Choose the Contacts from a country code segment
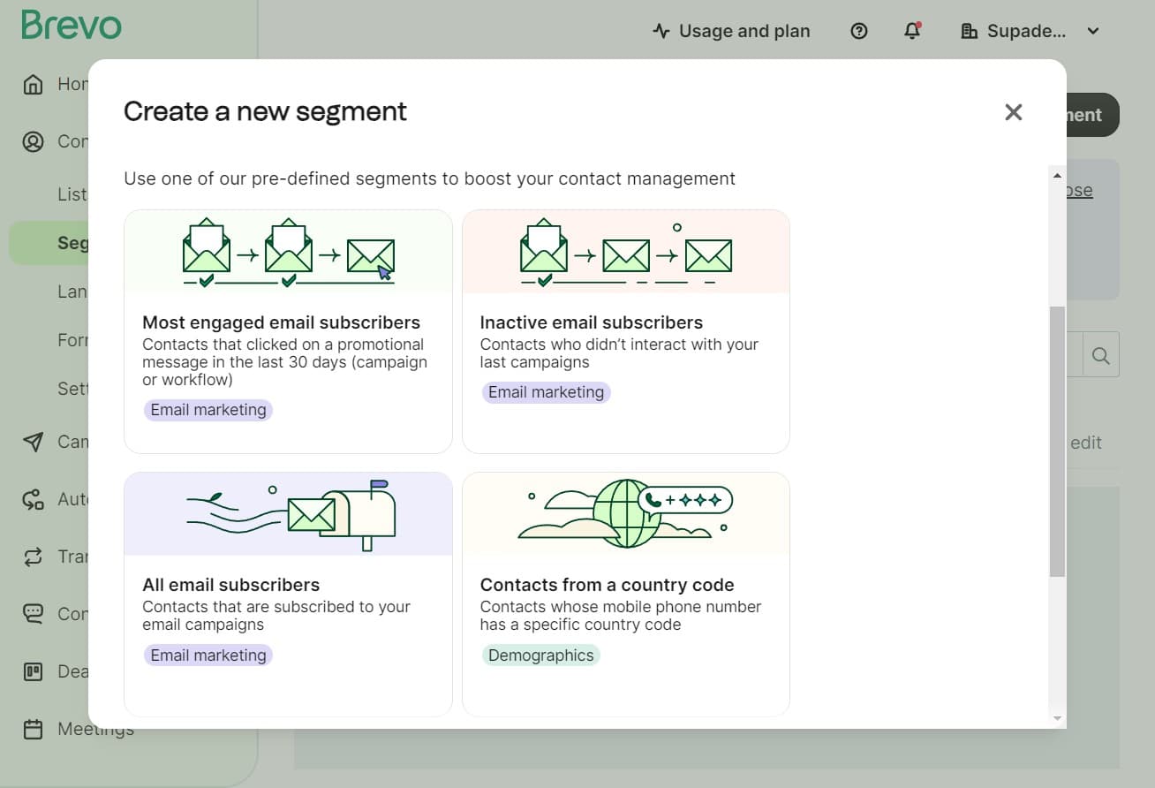 (x=625, y=594)
